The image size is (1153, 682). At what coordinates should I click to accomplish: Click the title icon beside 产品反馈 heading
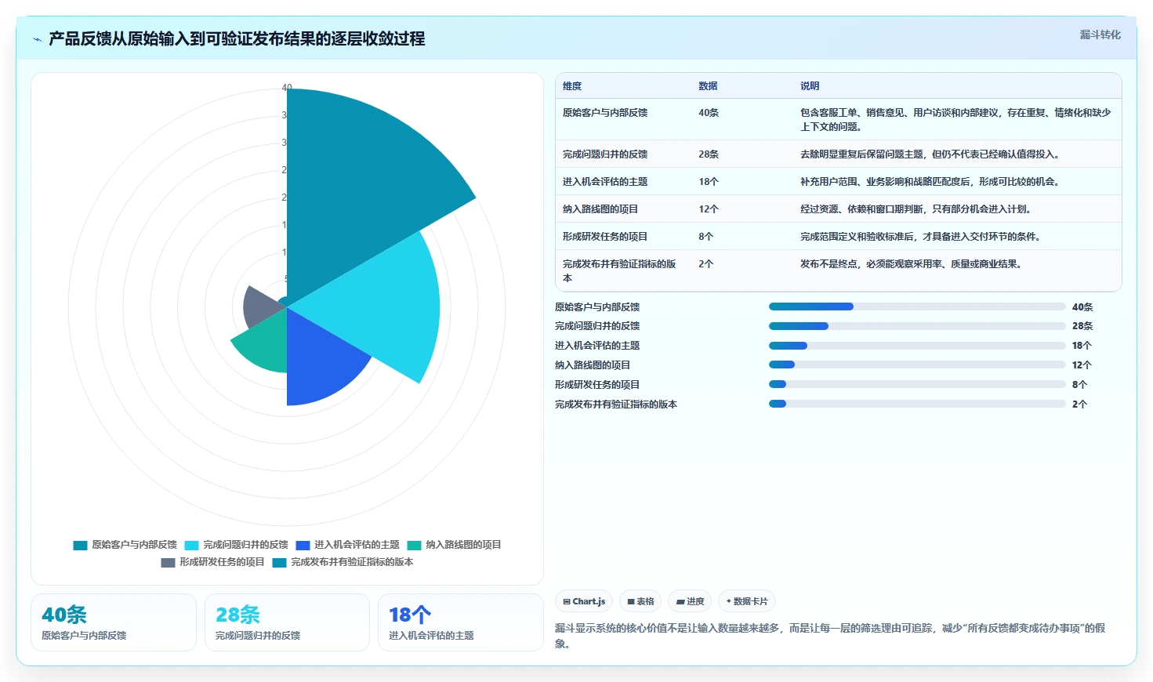coord(37,39)
